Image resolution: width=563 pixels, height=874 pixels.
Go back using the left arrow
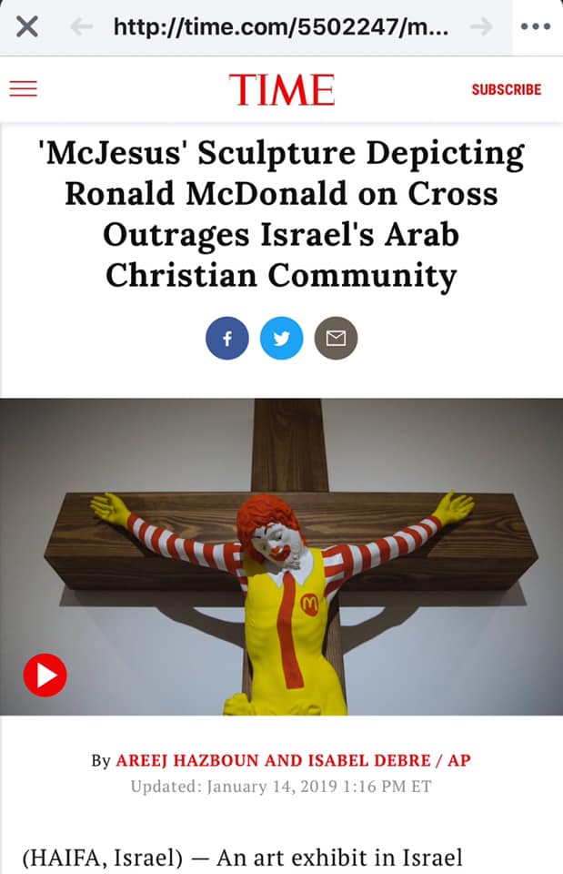[82, 26]
